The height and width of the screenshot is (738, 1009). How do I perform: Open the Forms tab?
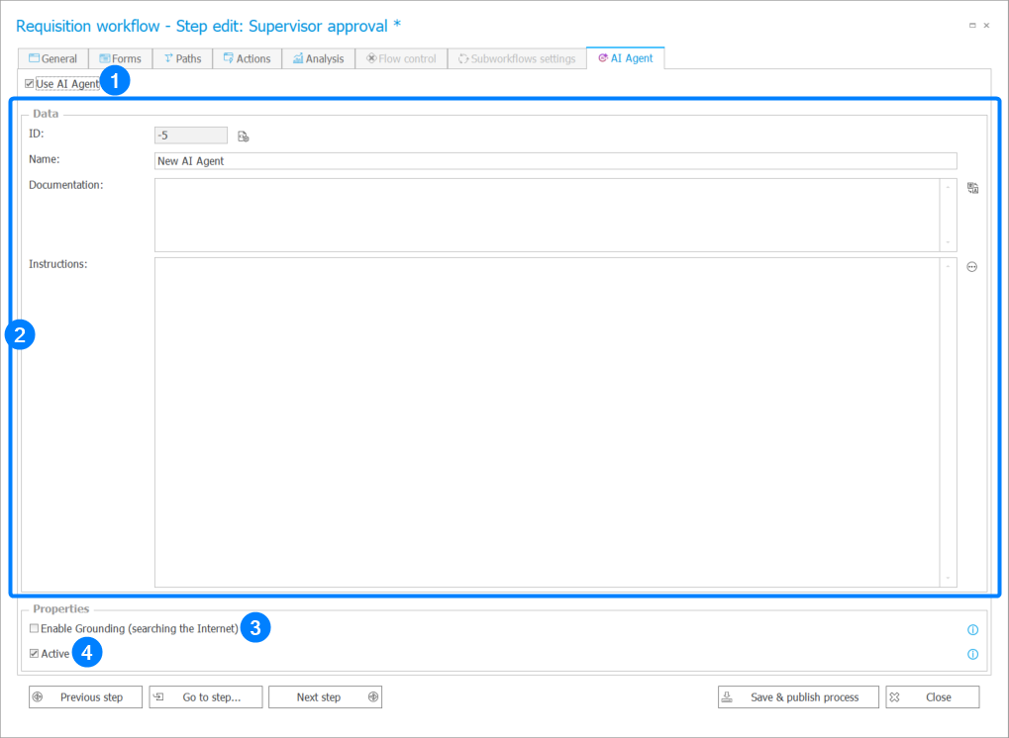[x=120, y=59]
